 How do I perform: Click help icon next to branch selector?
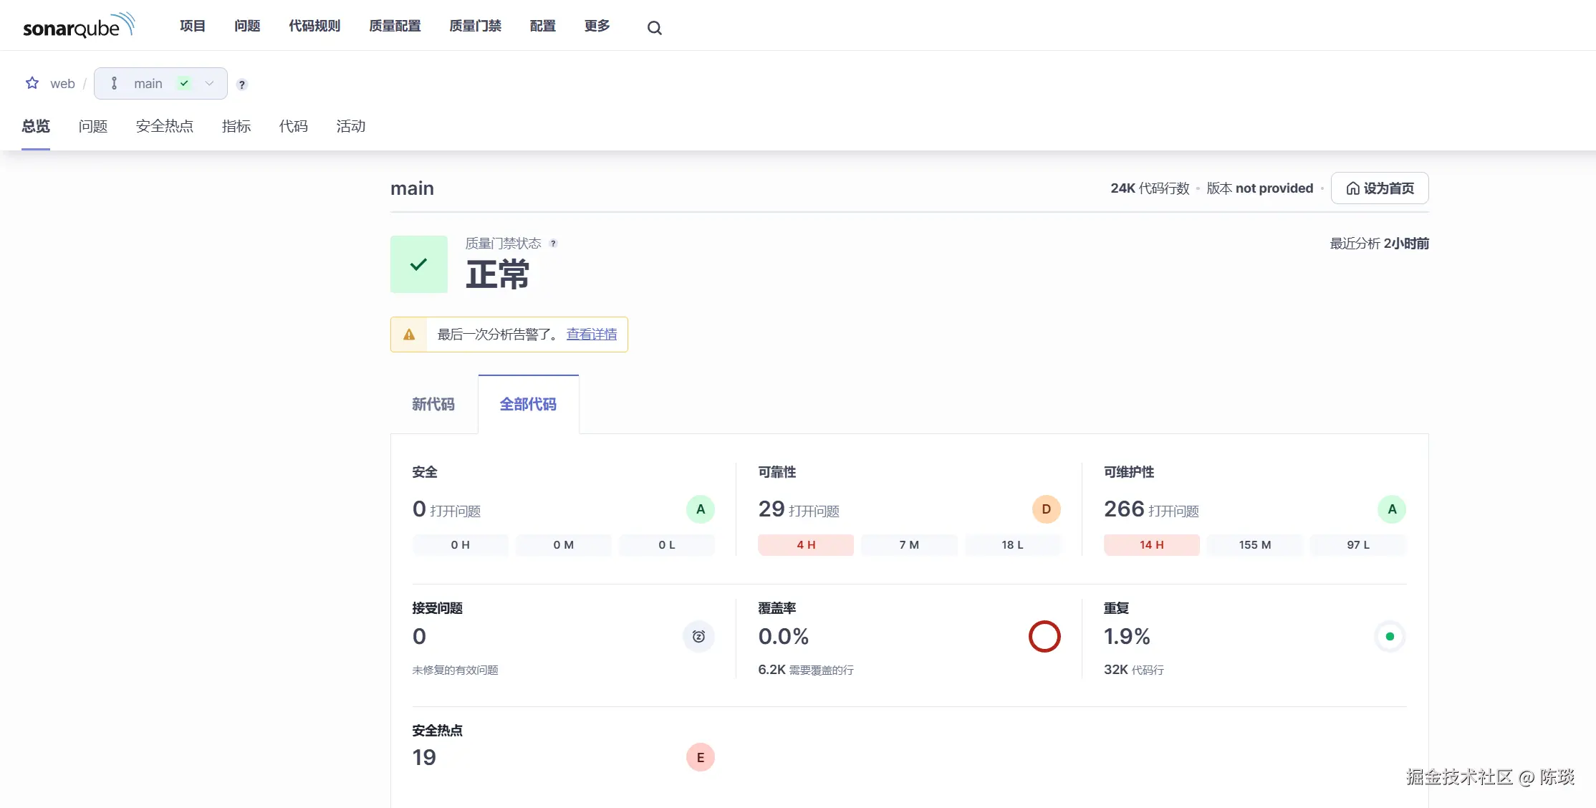(242, 85)
